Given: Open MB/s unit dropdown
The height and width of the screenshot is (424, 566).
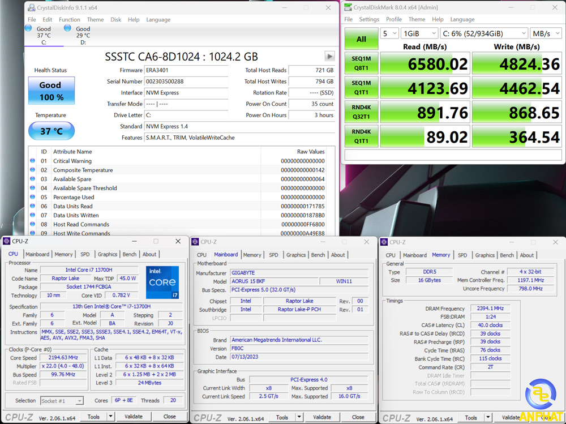Looking at the screenshot, I should click(x=546, y=33).
